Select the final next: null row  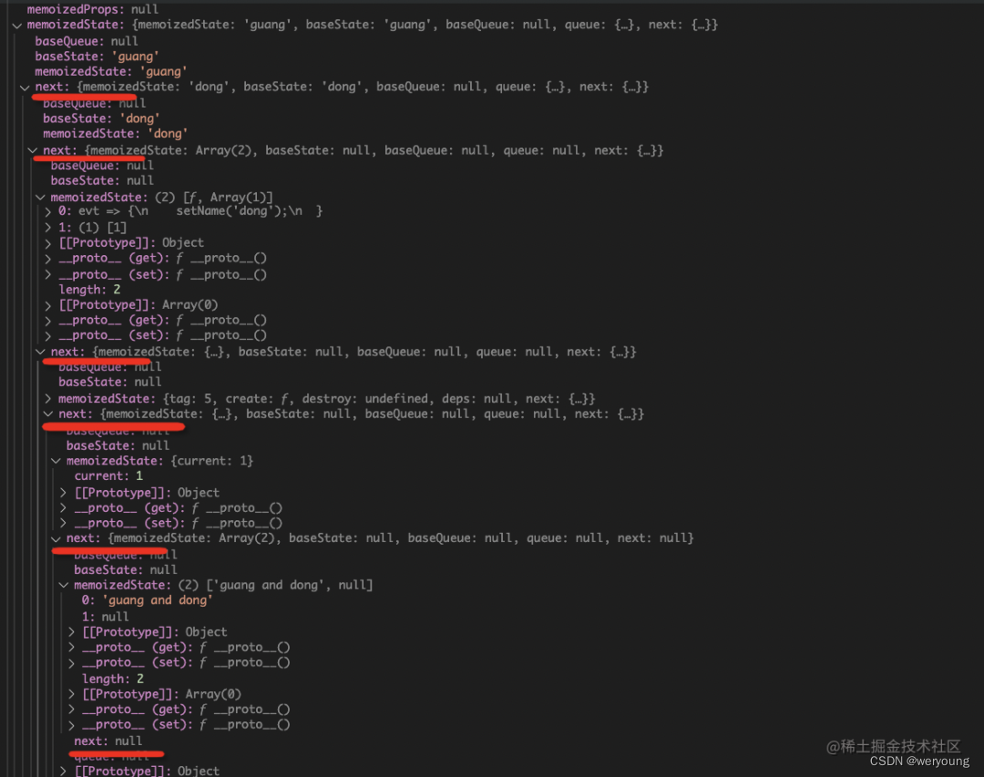(108, 741)
